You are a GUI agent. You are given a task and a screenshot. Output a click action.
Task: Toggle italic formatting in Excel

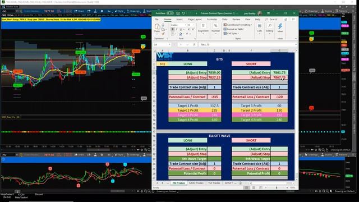(x=177, y=29)
